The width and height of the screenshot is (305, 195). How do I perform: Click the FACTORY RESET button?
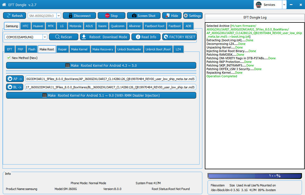tap(180, 37)
